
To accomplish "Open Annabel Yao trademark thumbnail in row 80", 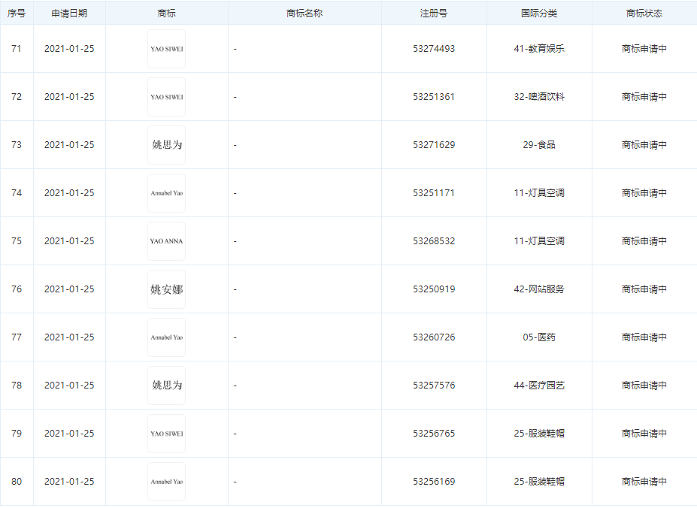I will 166,482.
